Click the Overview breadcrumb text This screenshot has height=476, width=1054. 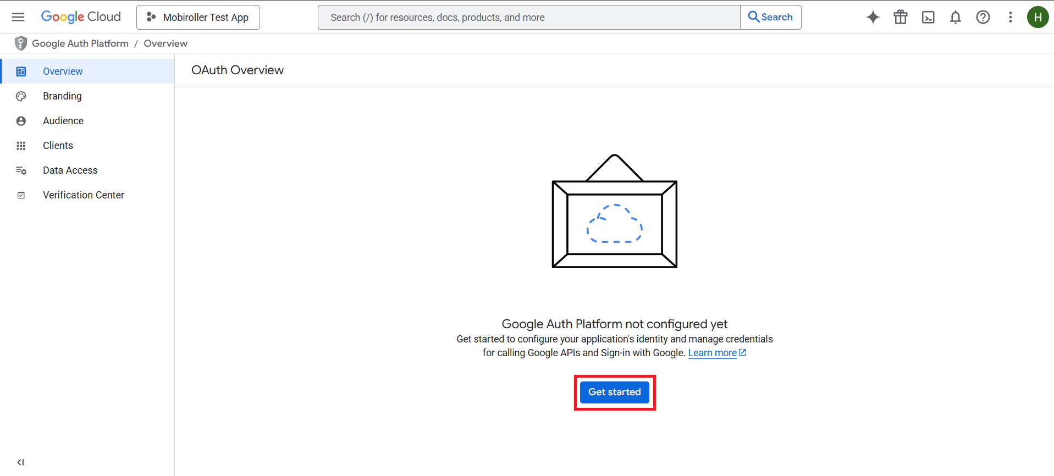(x=165, y=43)
